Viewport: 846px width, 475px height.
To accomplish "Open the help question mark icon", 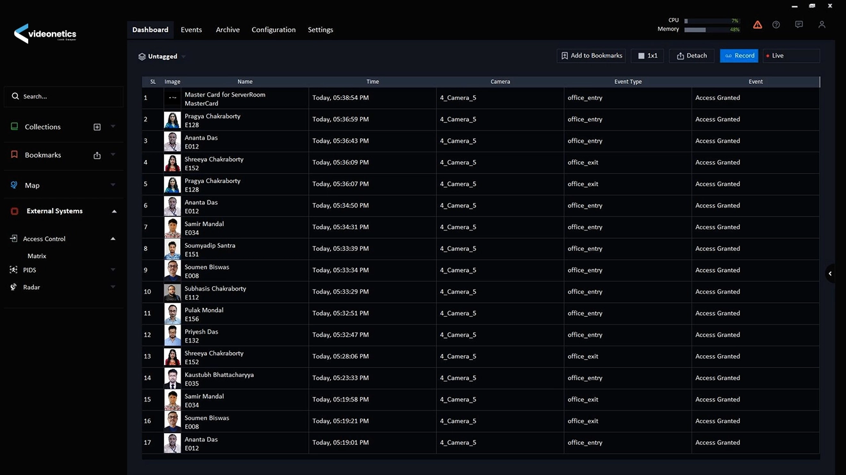I will 776,25.
